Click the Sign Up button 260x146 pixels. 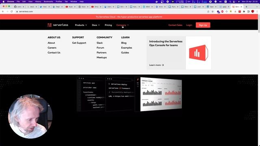[203, 25]
